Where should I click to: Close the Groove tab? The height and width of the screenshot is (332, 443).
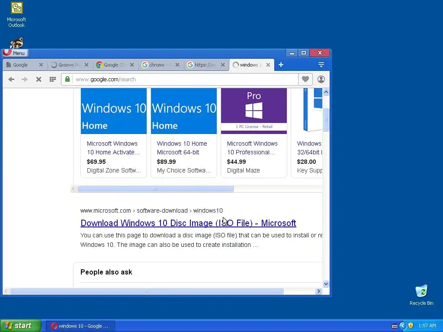tap(87, 65)
